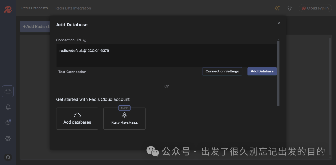Open the Redis Cloud sidebar icon
The height and width of the screenshot is (165, 336).
8,91
